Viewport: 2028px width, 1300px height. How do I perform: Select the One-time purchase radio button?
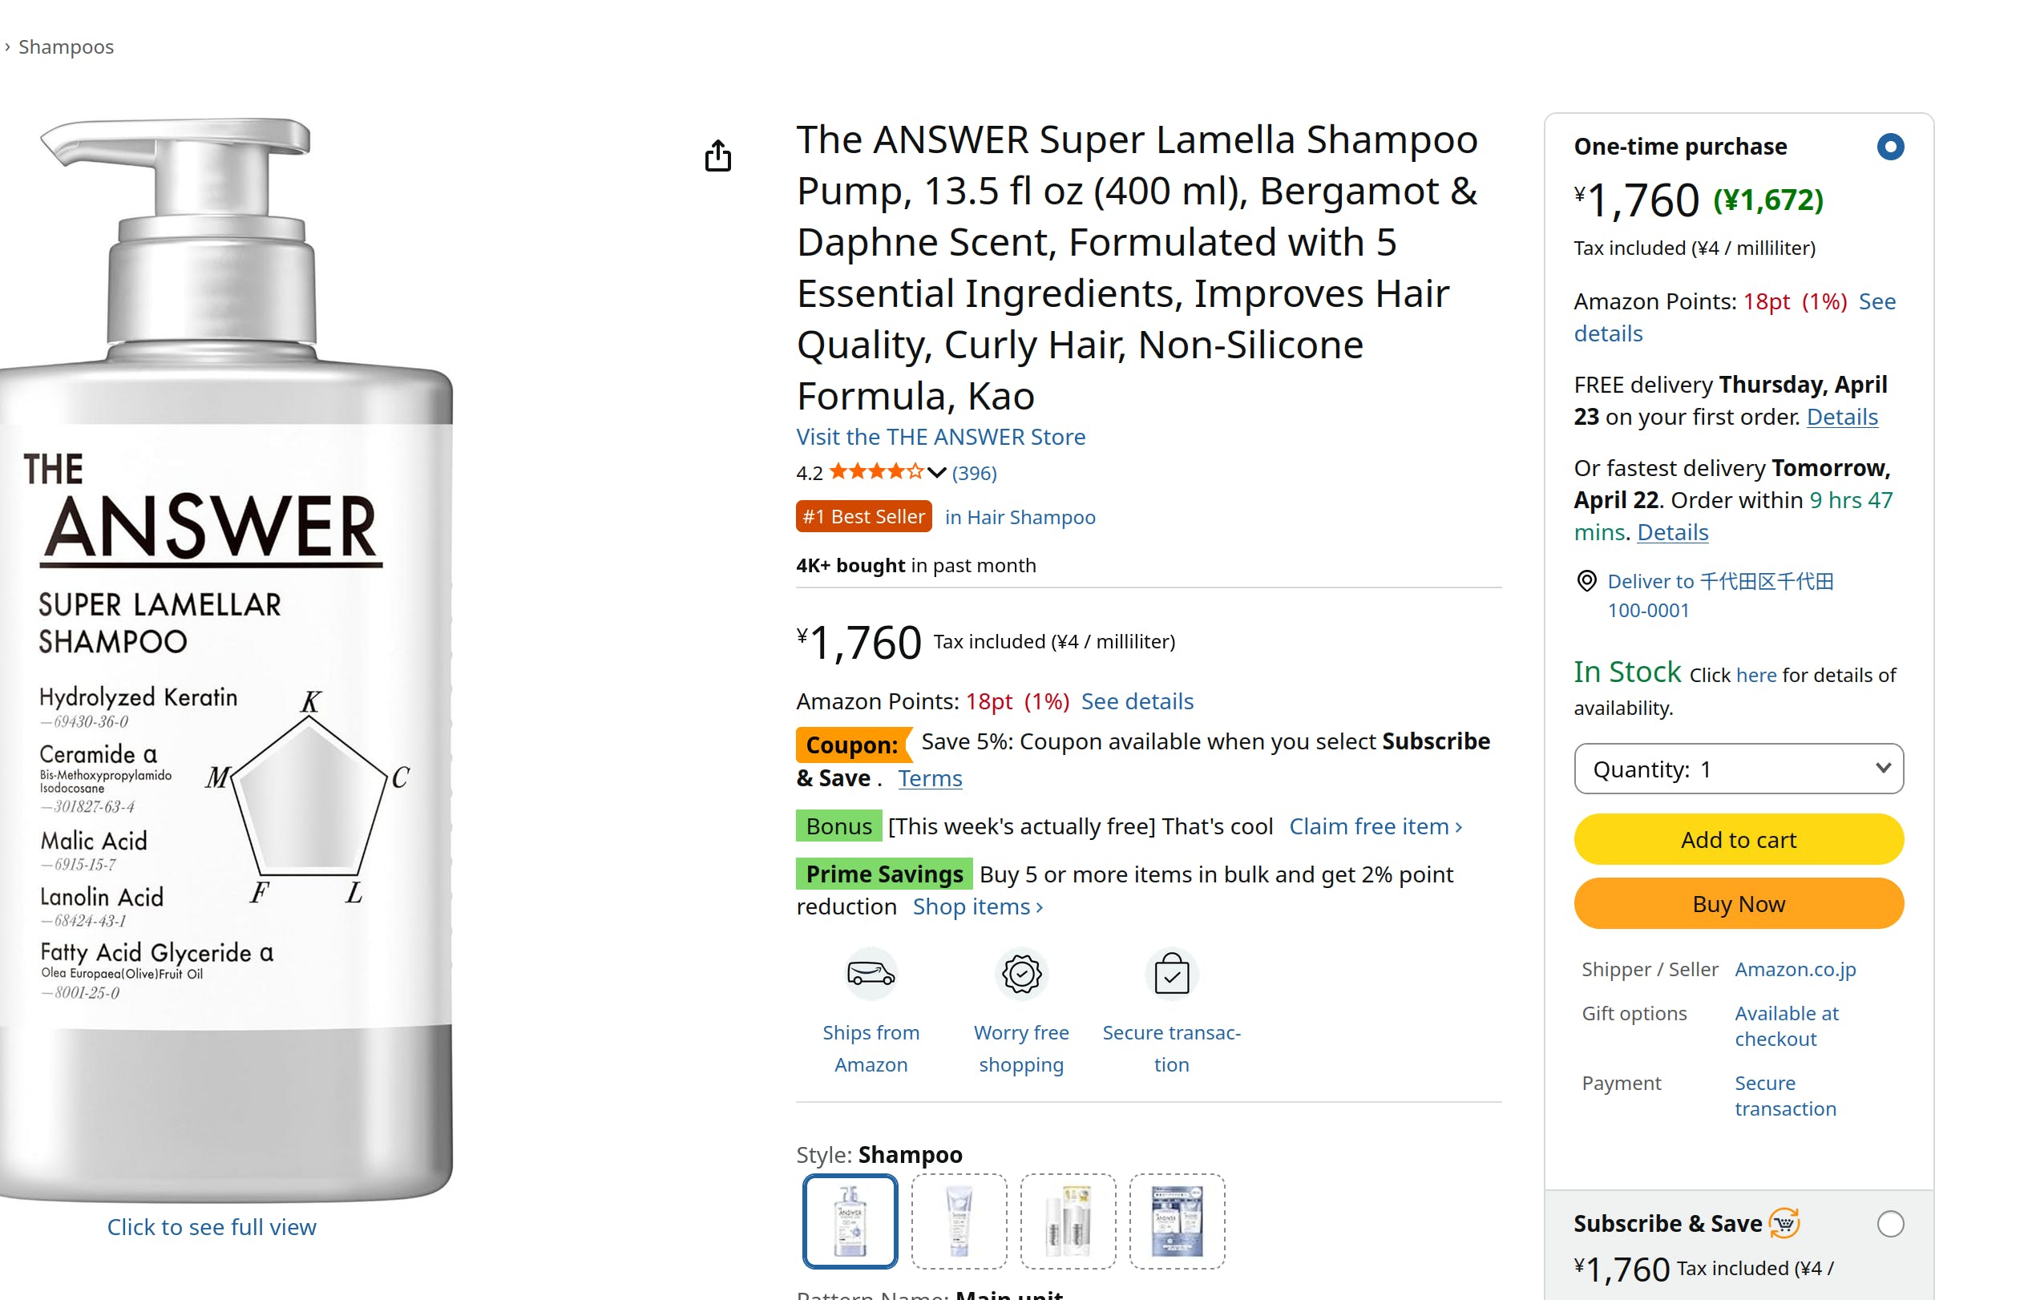point(1889,147)
